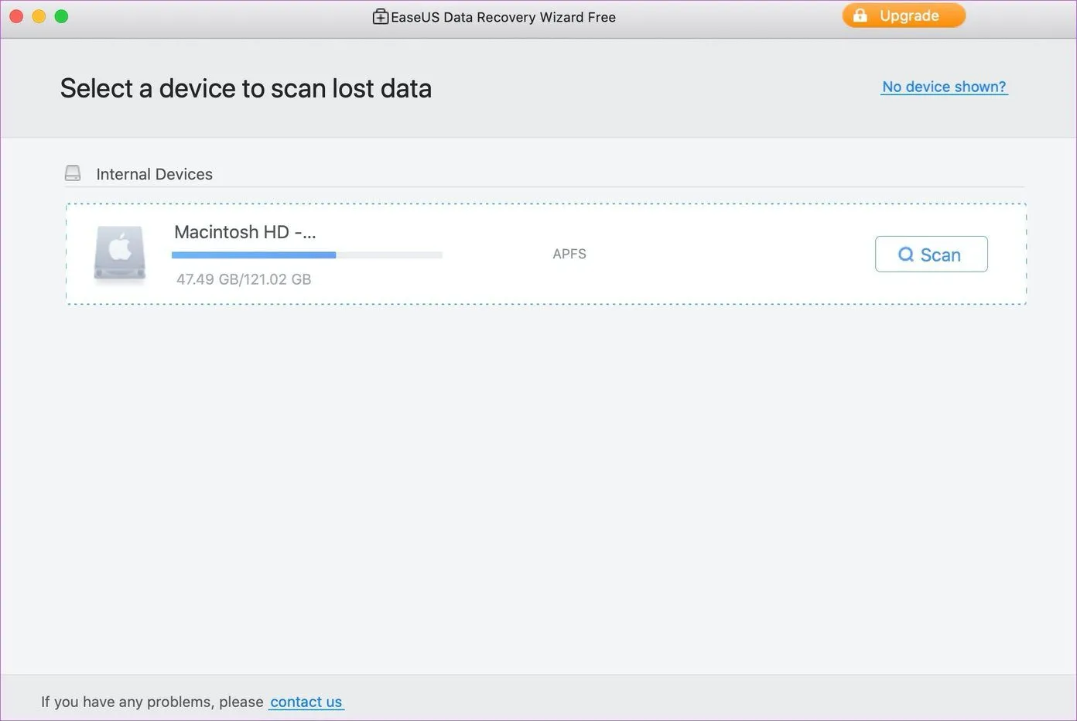Click the magnifier icon inside Scan
Viewport: 1077px width, 721px height.
pyautogui.click(x=905, y=255)
